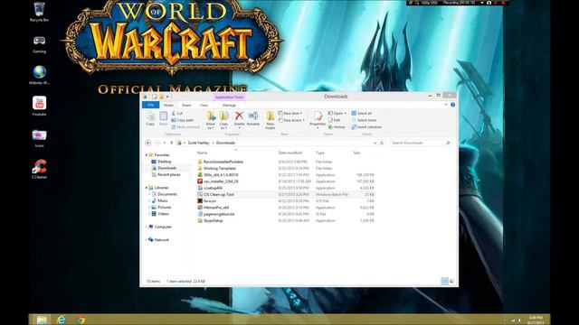The width and height of the screenshot is (579, 325).
Task: Open the Easy access dropdown
Action: pos(291,120)
